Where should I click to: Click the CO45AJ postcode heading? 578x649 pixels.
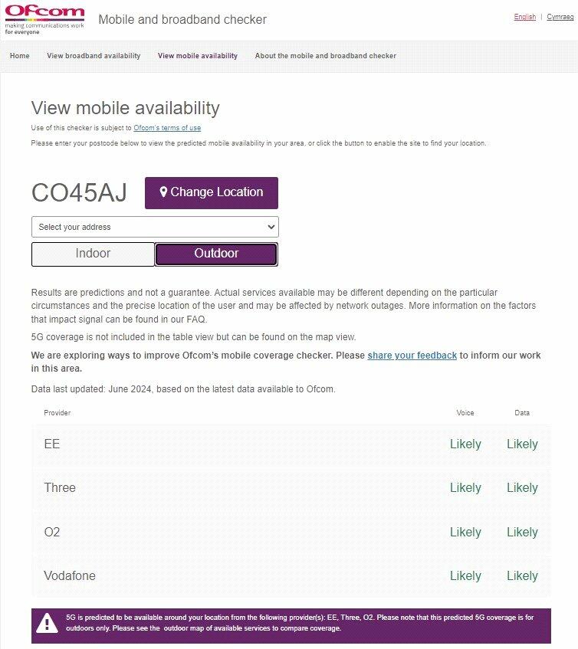click(79, 193)
